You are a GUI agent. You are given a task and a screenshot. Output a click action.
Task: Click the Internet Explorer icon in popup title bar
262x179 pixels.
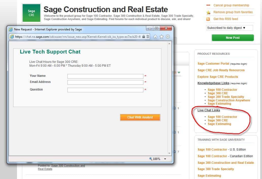(11, 29)
